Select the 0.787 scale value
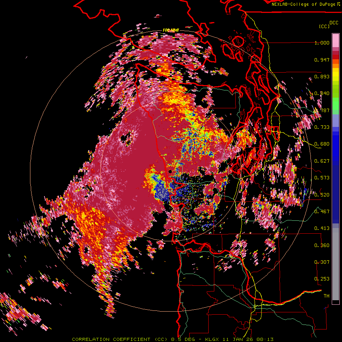 pos(322,110)
